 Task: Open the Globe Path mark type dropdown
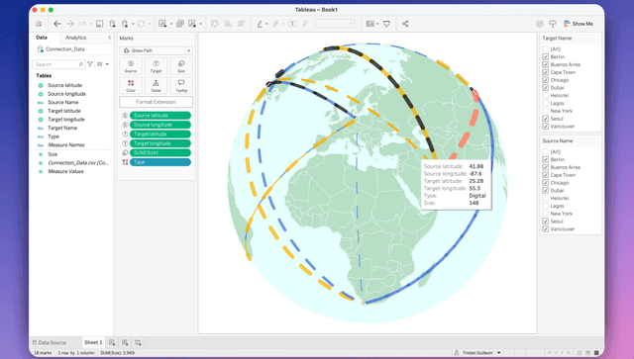point(157,50)
